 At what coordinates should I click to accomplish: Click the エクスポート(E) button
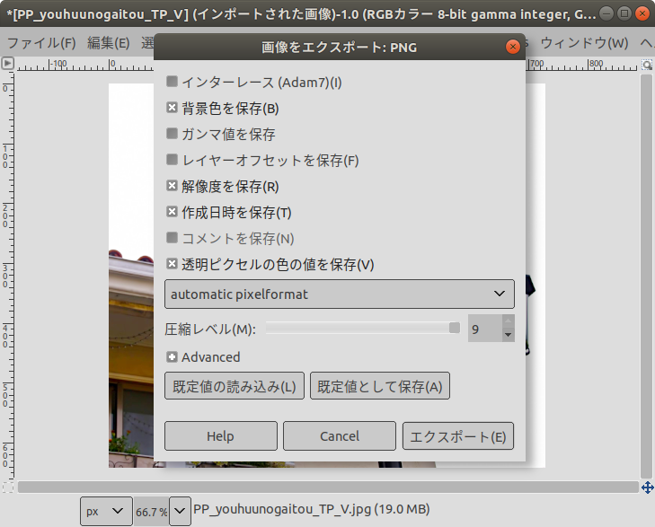click(458, 436)
